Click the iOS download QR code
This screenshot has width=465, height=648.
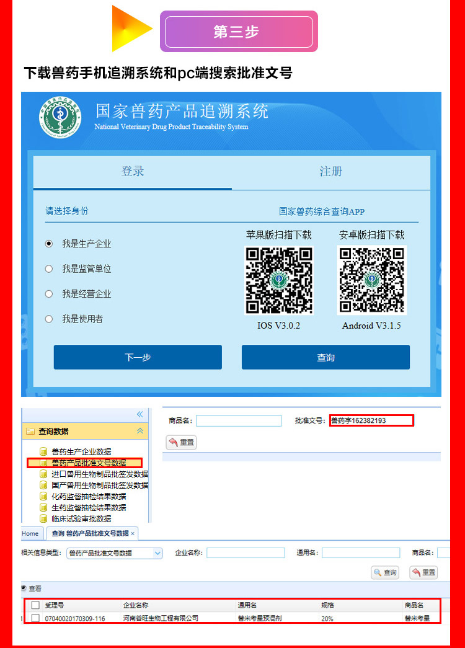(278, 280)
